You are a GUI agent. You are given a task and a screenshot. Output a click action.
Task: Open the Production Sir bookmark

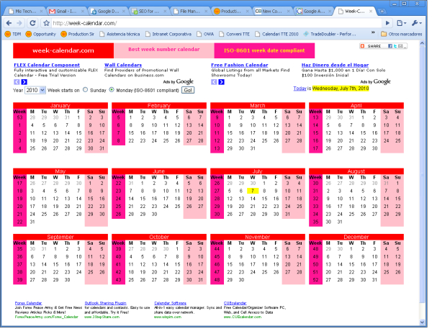coord(78,34)
